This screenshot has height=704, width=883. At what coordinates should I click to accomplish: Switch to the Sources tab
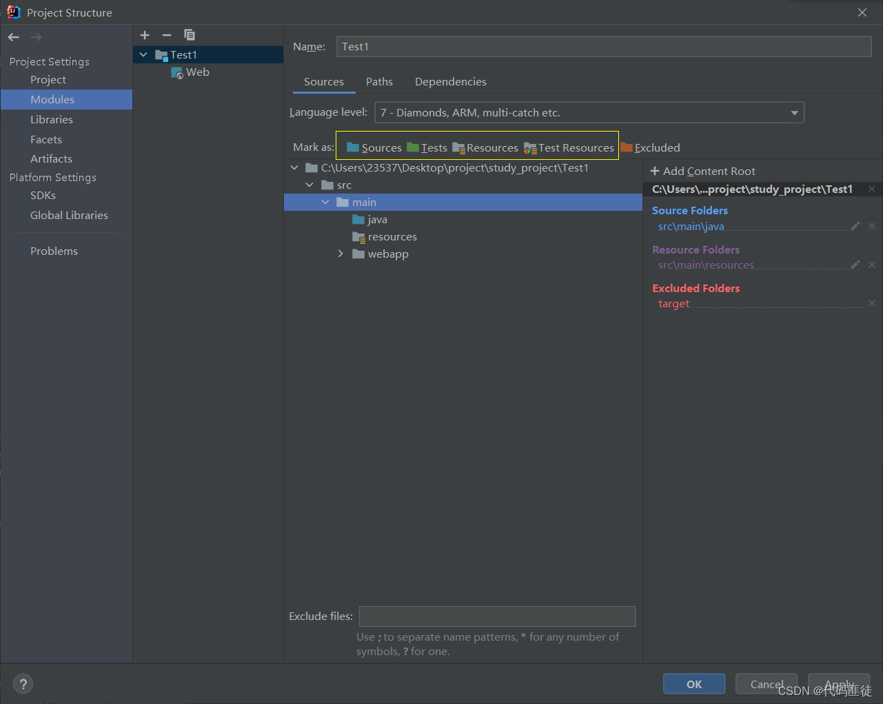pyautogui.click(x=323, y=81)
